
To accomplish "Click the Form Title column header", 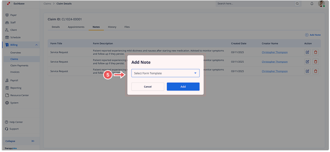I will coord(56,44).
